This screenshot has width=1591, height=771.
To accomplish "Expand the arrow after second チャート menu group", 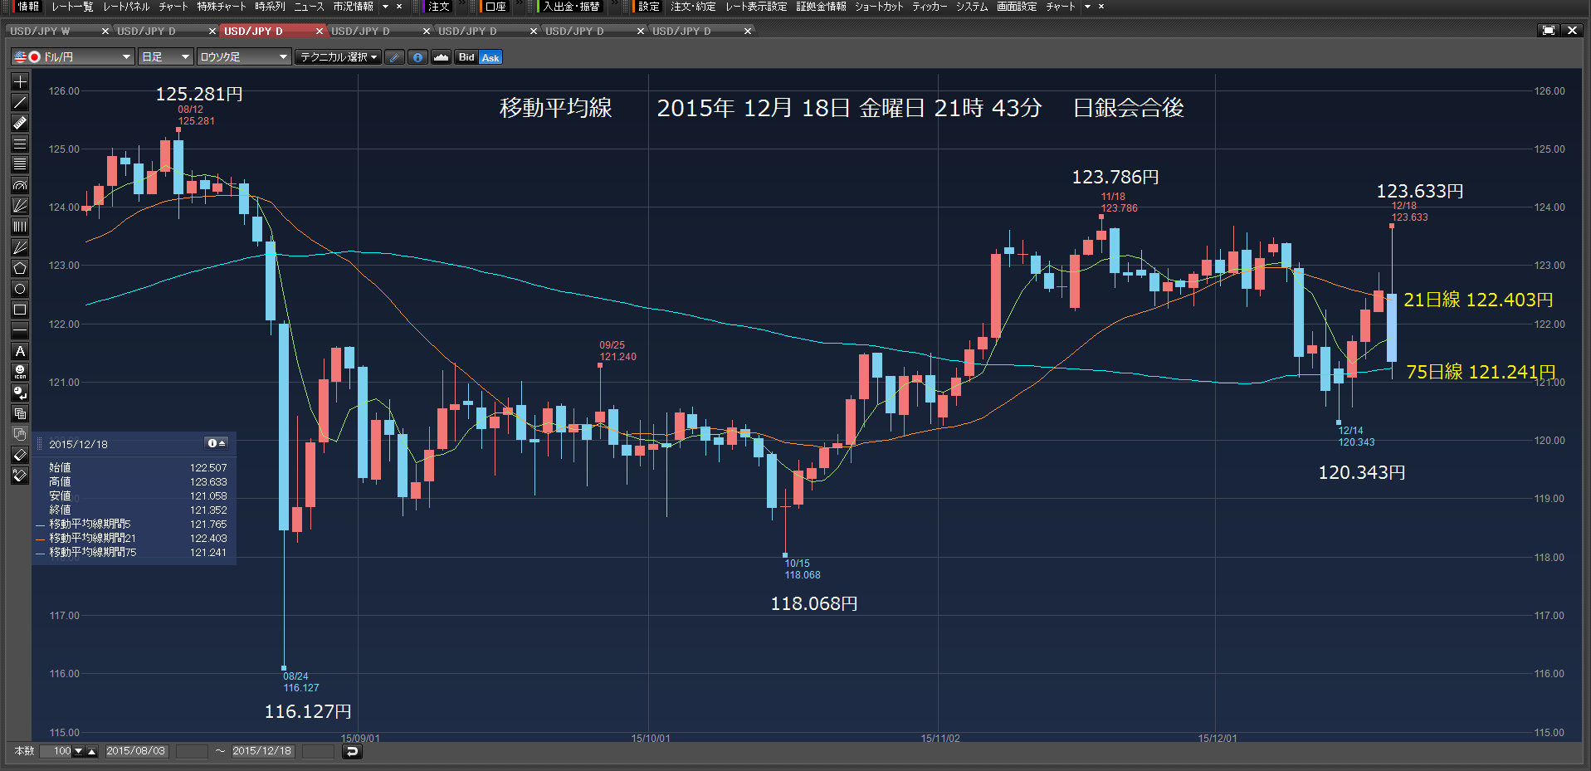I will click(x=1087, y=7).
